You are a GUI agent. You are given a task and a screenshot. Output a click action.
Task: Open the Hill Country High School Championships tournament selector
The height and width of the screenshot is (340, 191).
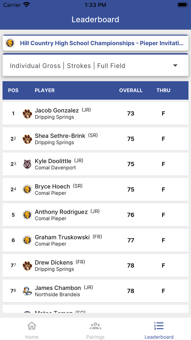95,43
